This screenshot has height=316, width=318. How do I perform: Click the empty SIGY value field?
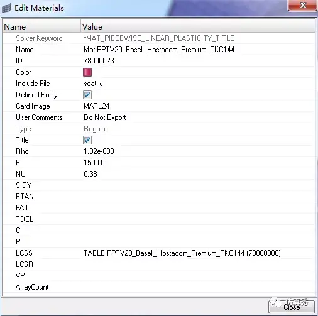[198, 185]
